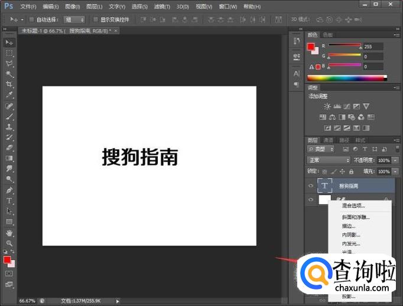This screenshot has height=306, width=403.
Task: Select the Rectangle shape tool
Action: click(9, 222)
